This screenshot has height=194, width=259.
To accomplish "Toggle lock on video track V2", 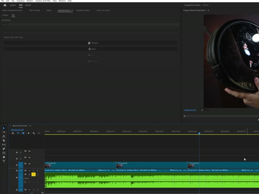I will click(x=17, y=159).
